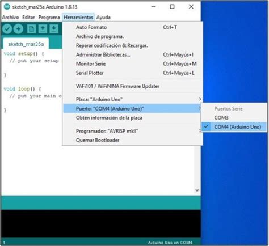Click the "// put your main" comment line
The image size is (269, 246).
point(36,96)
